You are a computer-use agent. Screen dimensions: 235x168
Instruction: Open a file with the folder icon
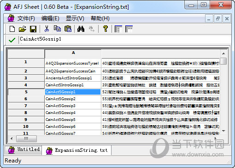point(23,29)
